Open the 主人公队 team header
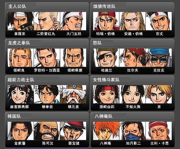Viewport: 180px width, 149px height. tap(47, 6)
